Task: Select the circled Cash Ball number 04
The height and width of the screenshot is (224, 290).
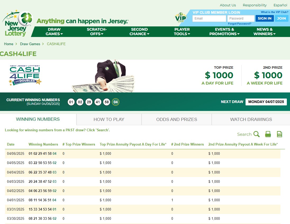Action: point(115,102)
